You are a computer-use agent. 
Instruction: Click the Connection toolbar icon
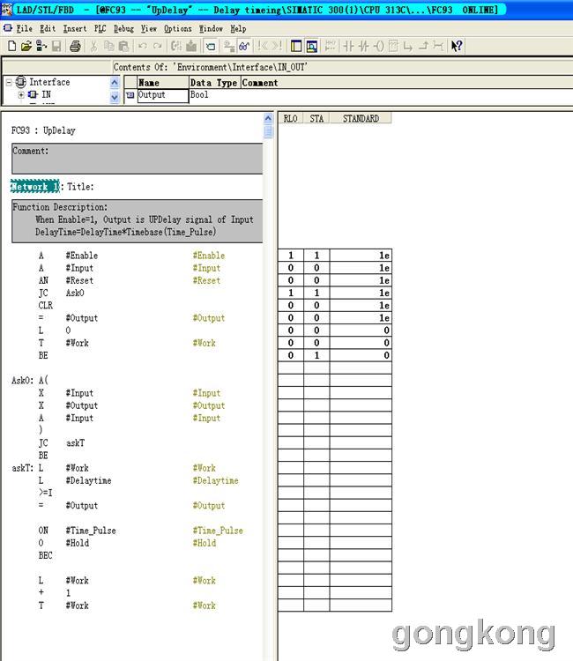coord(438,46)
